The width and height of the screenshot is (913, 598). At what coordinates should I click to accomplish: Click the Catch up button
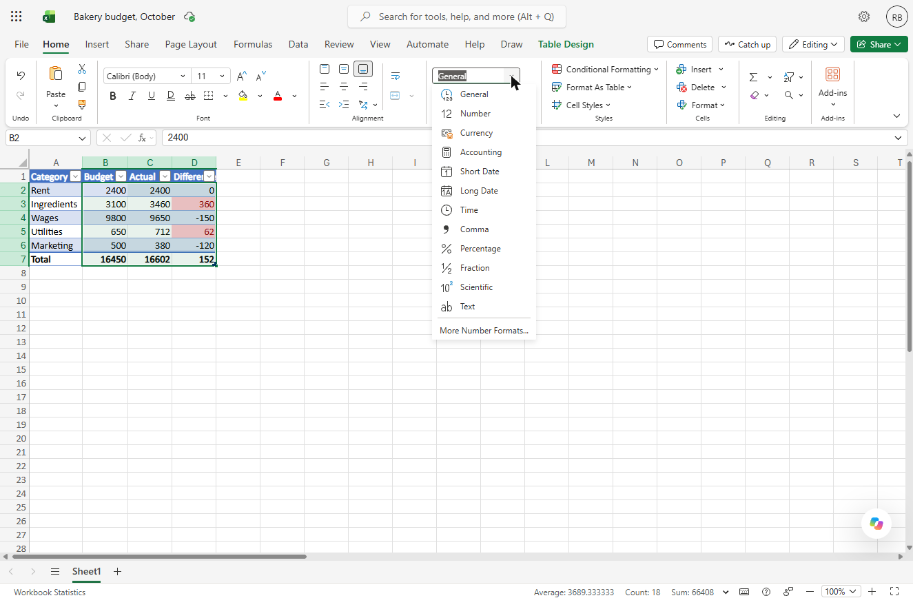pos(747,44)
